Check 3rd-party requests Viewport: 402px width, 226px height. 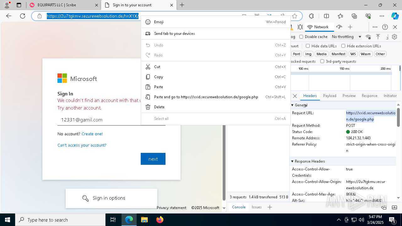point(322,62)
